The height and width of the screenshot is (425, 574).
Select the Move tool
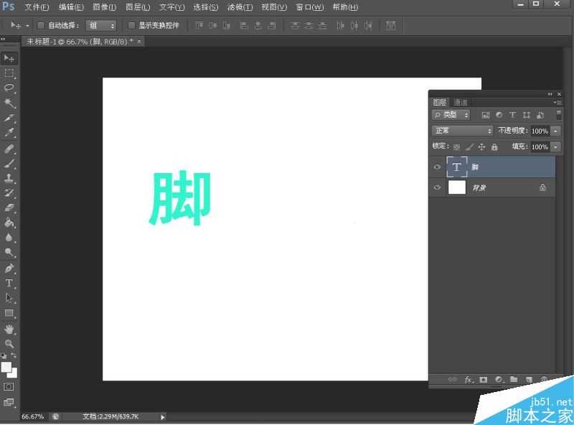pos(9,58)
